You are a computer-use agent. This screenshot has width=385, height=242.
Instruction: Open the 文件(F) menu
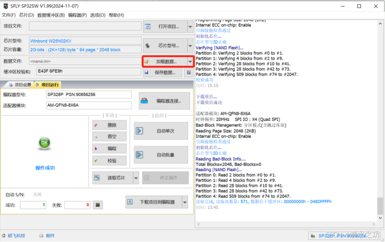(x=9, y=15)
